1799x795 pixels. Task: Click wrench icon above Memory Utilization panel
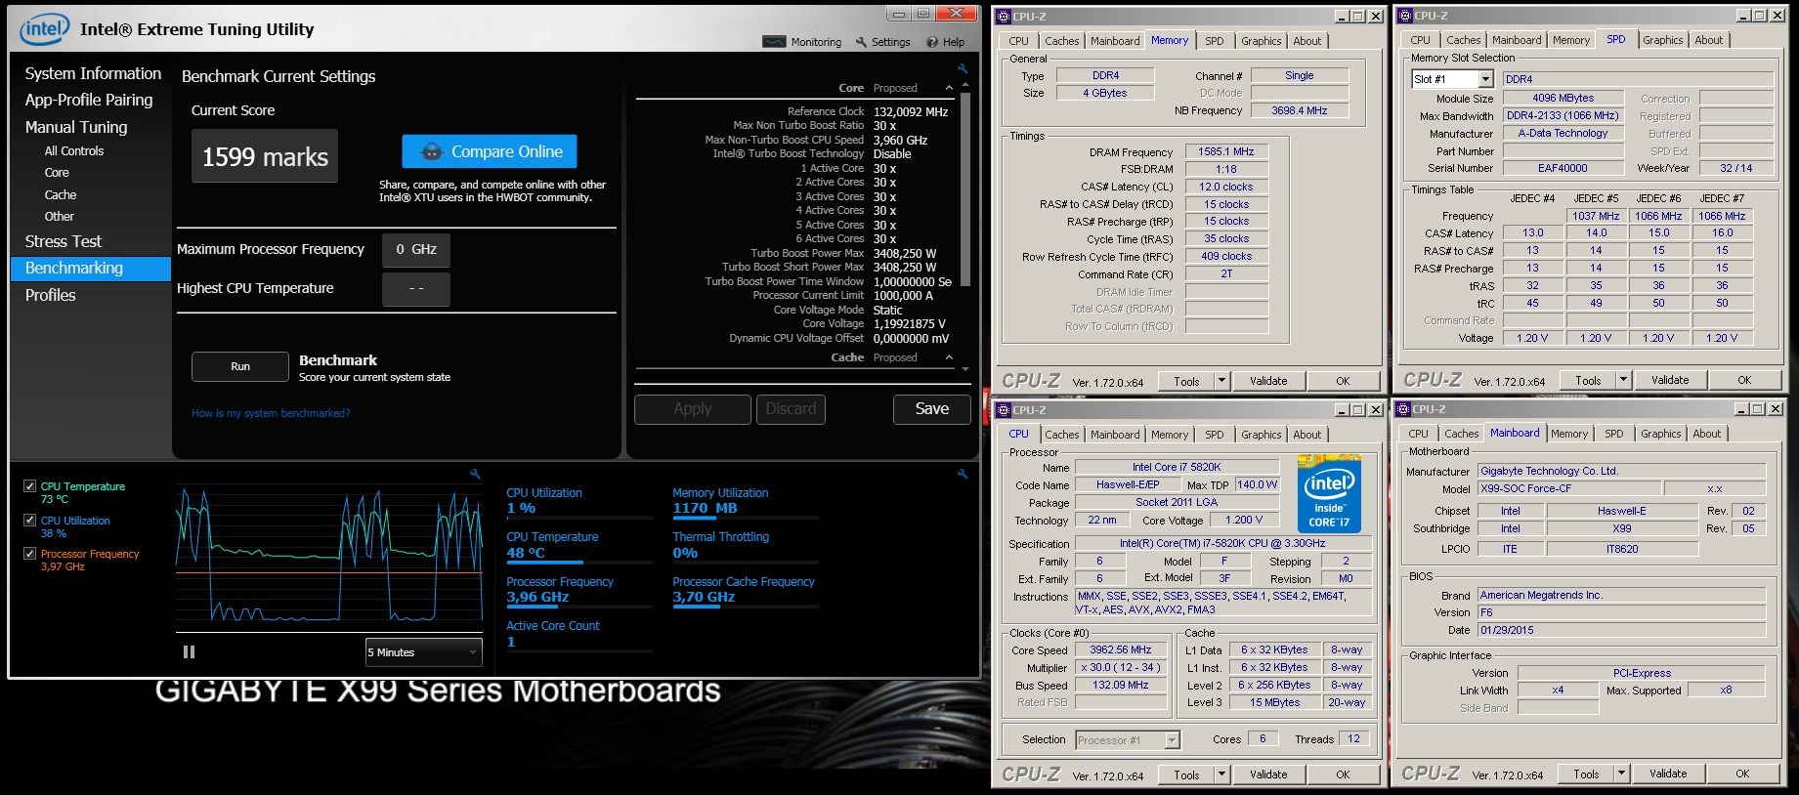click(x=963, y=474)
